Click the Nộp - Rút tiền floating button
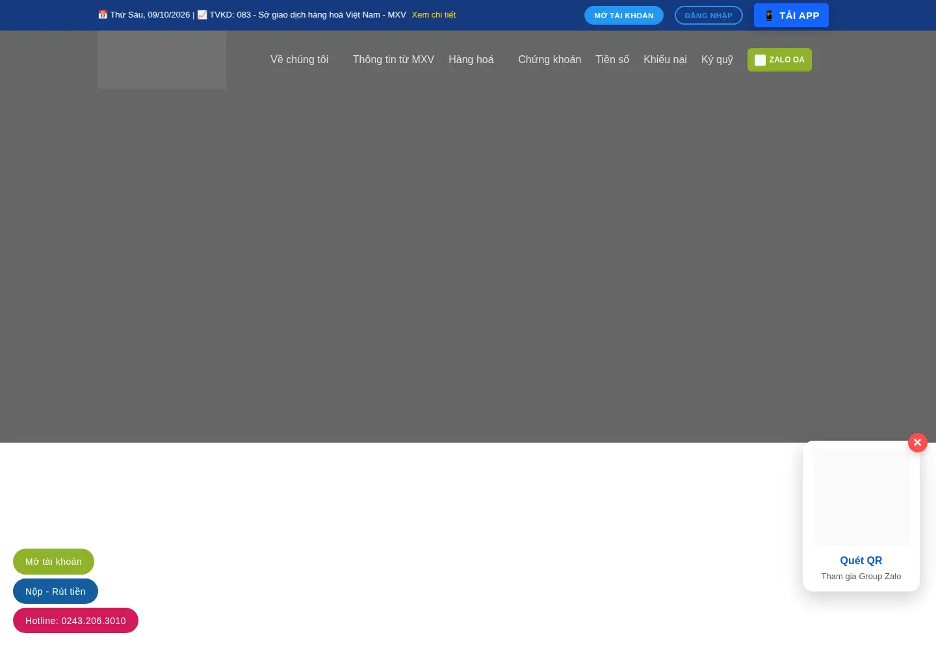936x650 pixels. [x=55, y=591]
